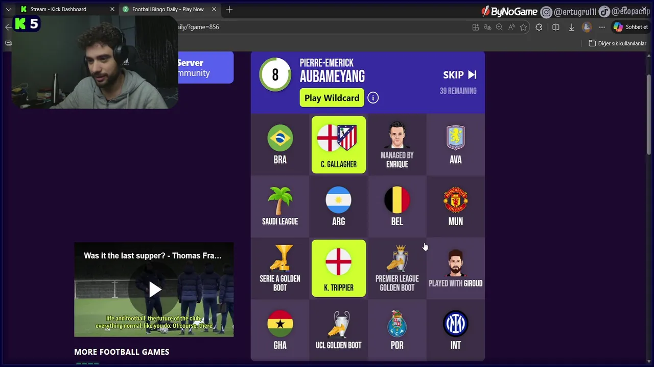This screenshot has width=654, height=367.
Task: Open the wildcard info icon
Action: point(373,98)
